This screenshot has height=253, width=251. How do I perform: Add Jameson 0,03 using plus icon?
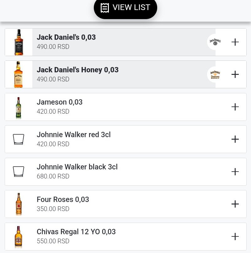(x=235, y=107)
